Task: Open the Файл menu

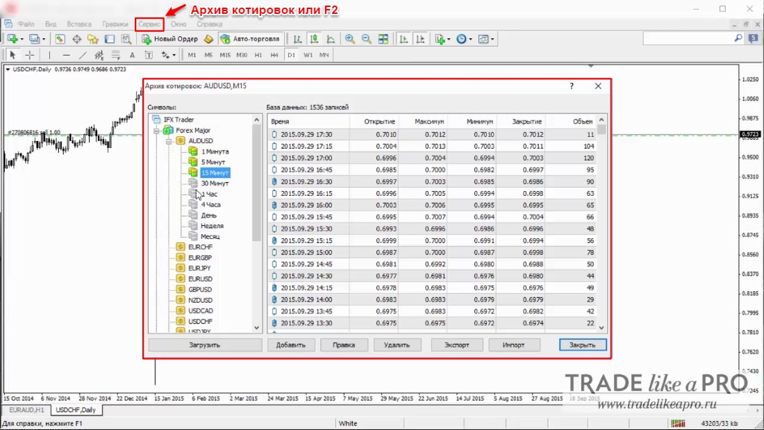Action: point(26,24)
